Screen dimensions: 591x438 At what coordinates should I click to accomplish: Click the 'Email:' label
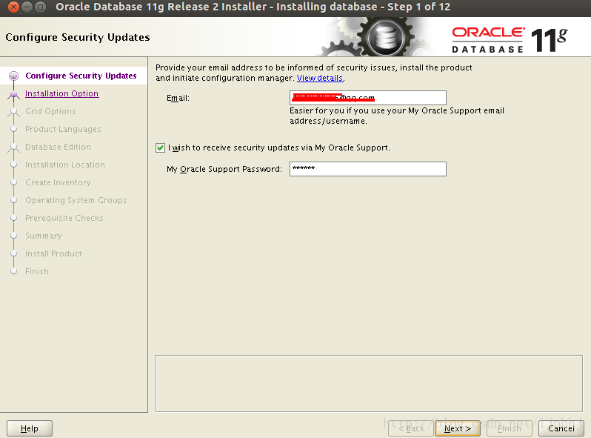point(178,98)
